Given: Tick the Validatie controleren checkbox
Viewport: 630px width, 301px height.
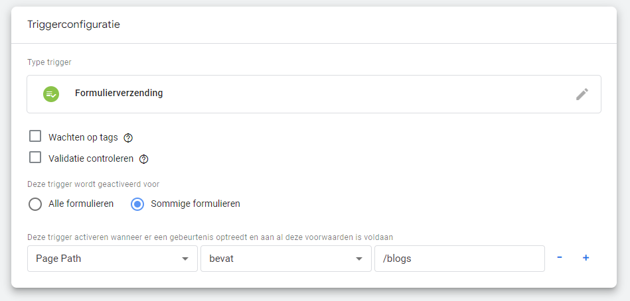Looking at the screenshot, I should coord(35,158).
